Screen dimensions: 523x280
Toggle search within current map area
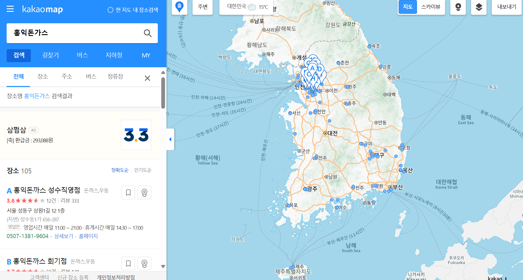coord(133,10)
